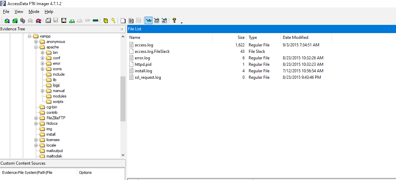
Task: Select the cgi-bin folder in tree
Action: pos(52,107)
